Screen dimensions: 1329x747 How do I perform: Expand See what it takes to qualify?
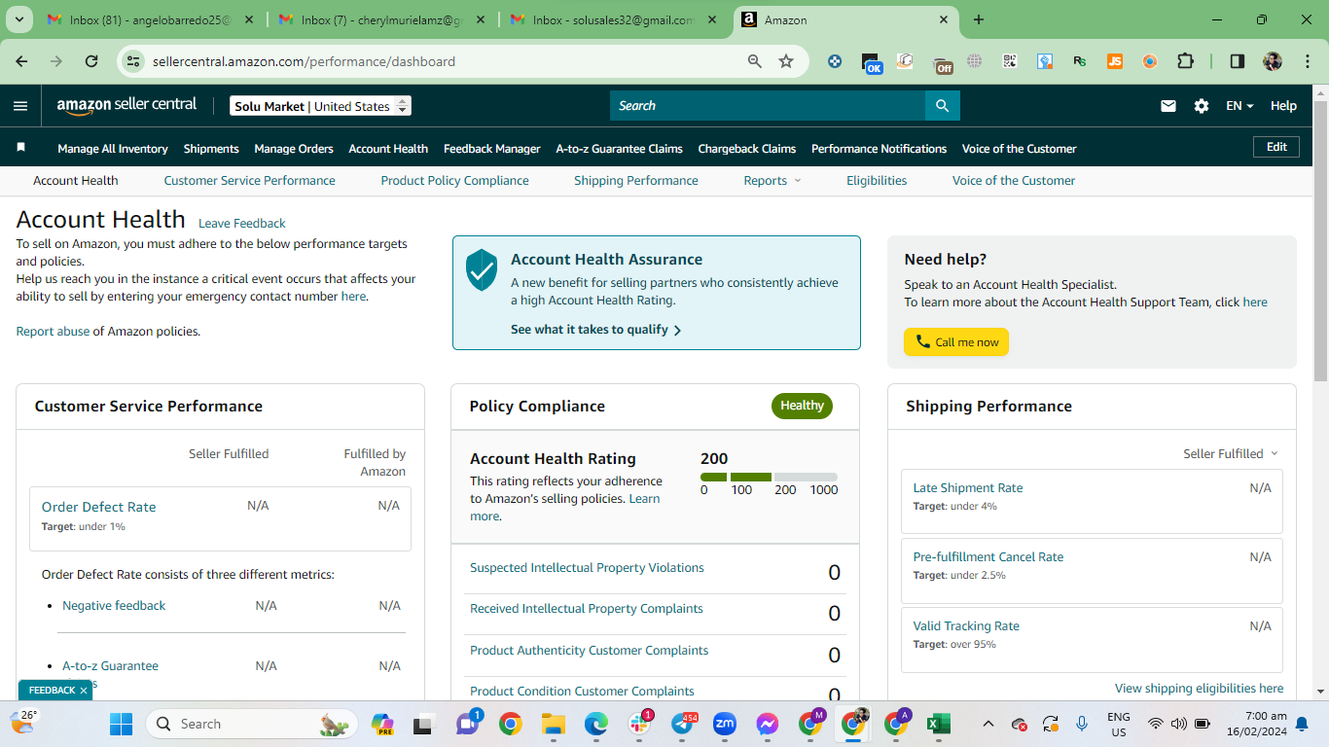point(595,330)
